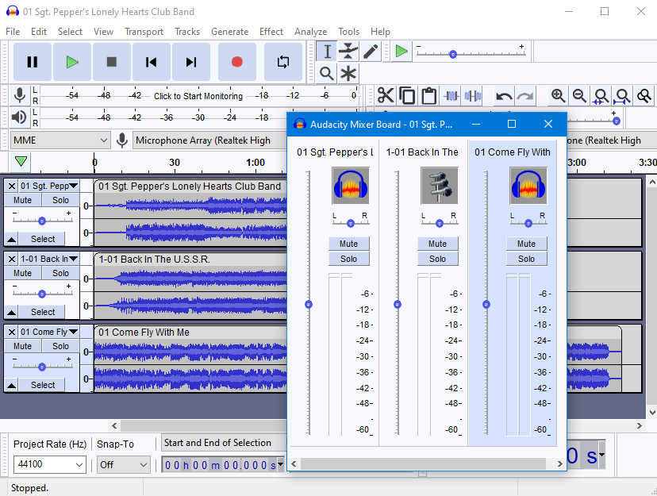Click the Redo arrow icon

pos(524,96)
